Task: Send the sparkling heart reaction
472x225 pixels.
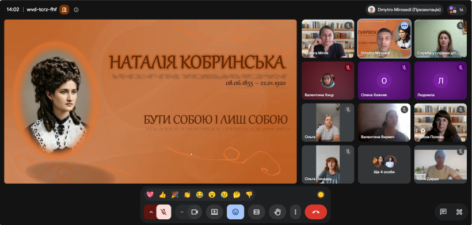Action: click(150, 195)
